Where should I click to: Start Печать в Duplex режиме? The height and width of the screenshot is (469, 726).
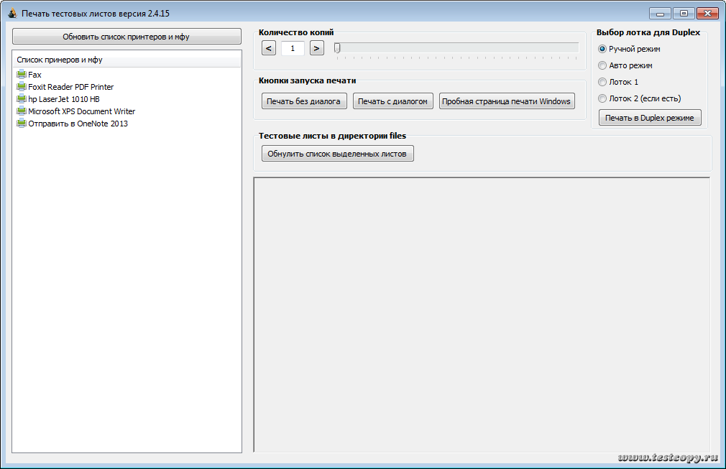pos(650,118)
